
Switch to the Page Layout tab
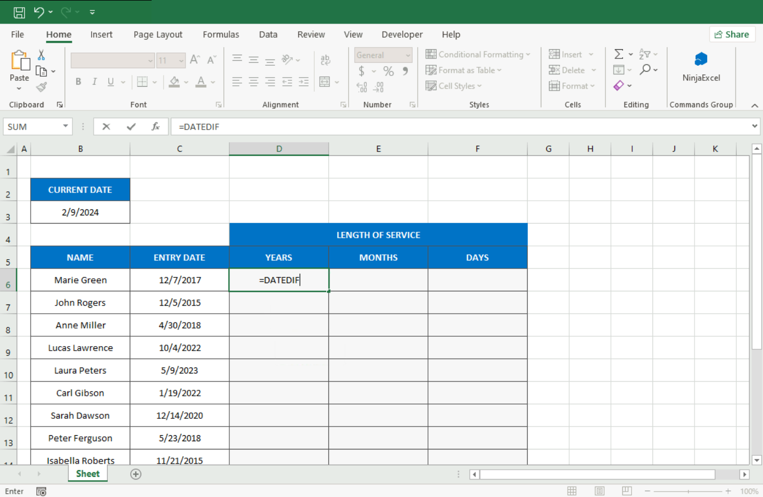pyautogui.click(x=158, y=34)
